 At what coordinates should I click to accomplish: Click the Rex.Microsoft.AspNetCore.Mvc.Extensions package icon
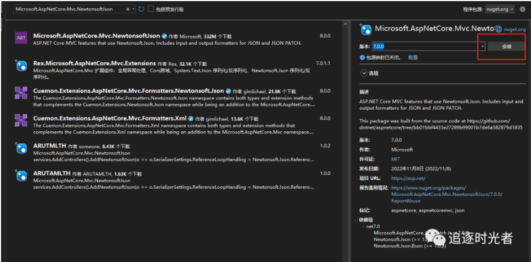click(21, 65)
